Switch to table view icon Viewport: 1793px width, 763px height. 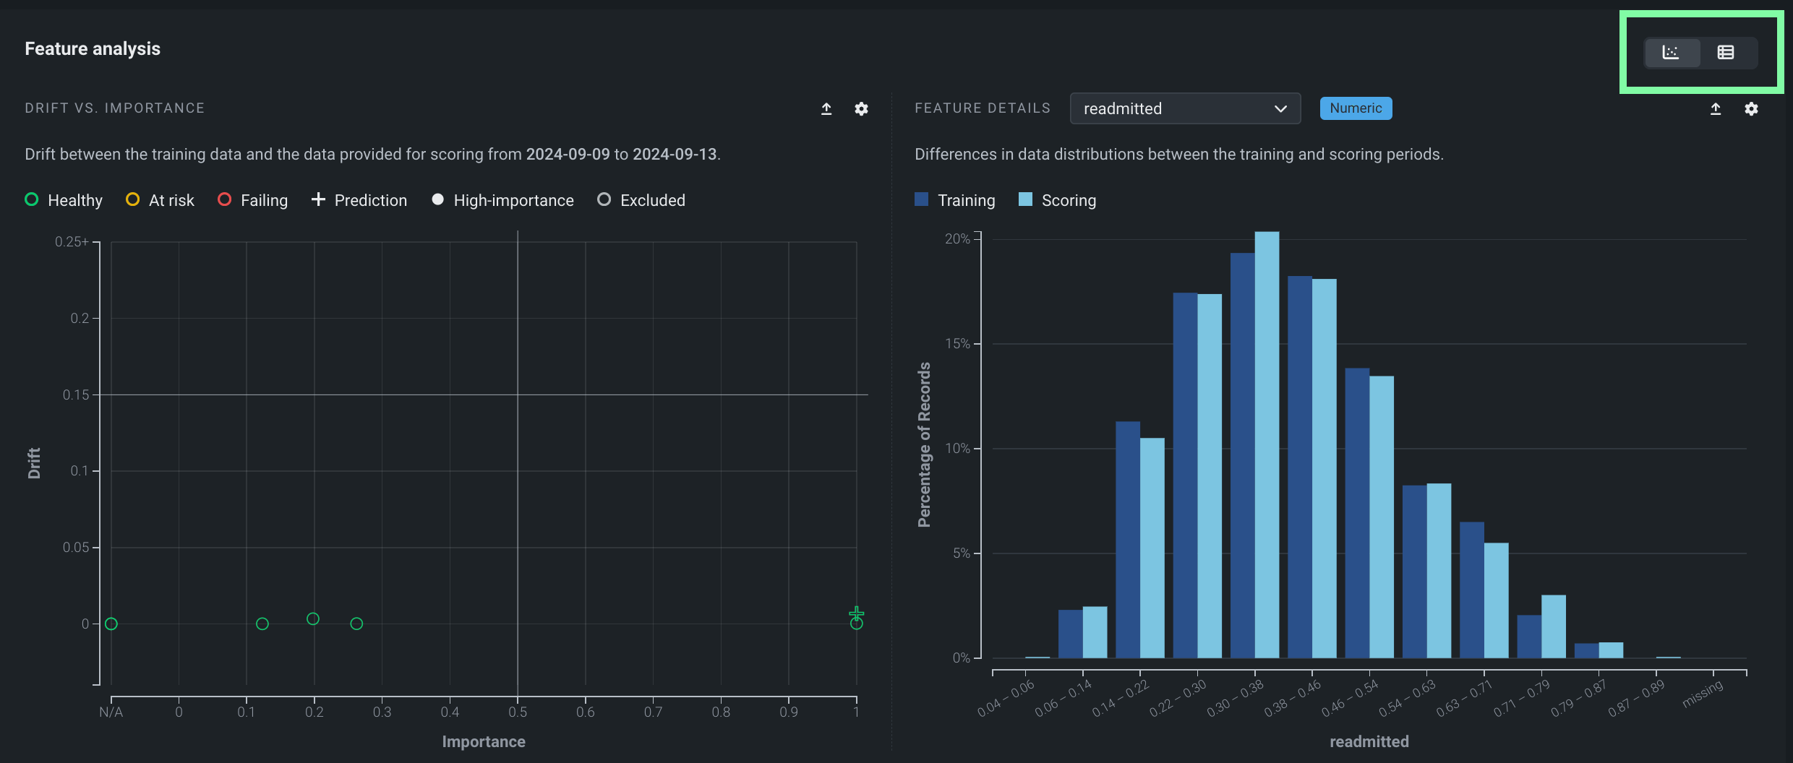[x=1726, y=53]
